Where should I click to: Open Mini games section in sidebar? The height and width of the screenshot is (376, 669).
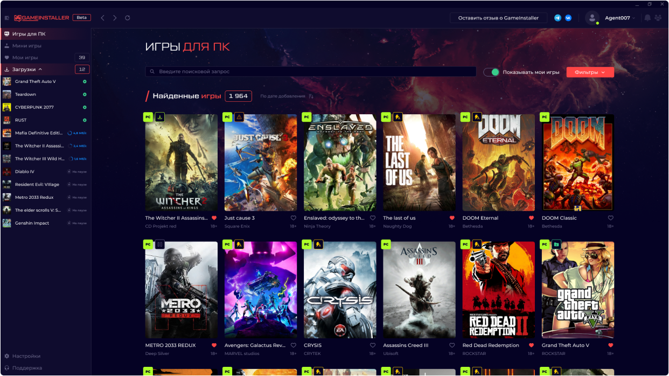(x=46, y=46)
